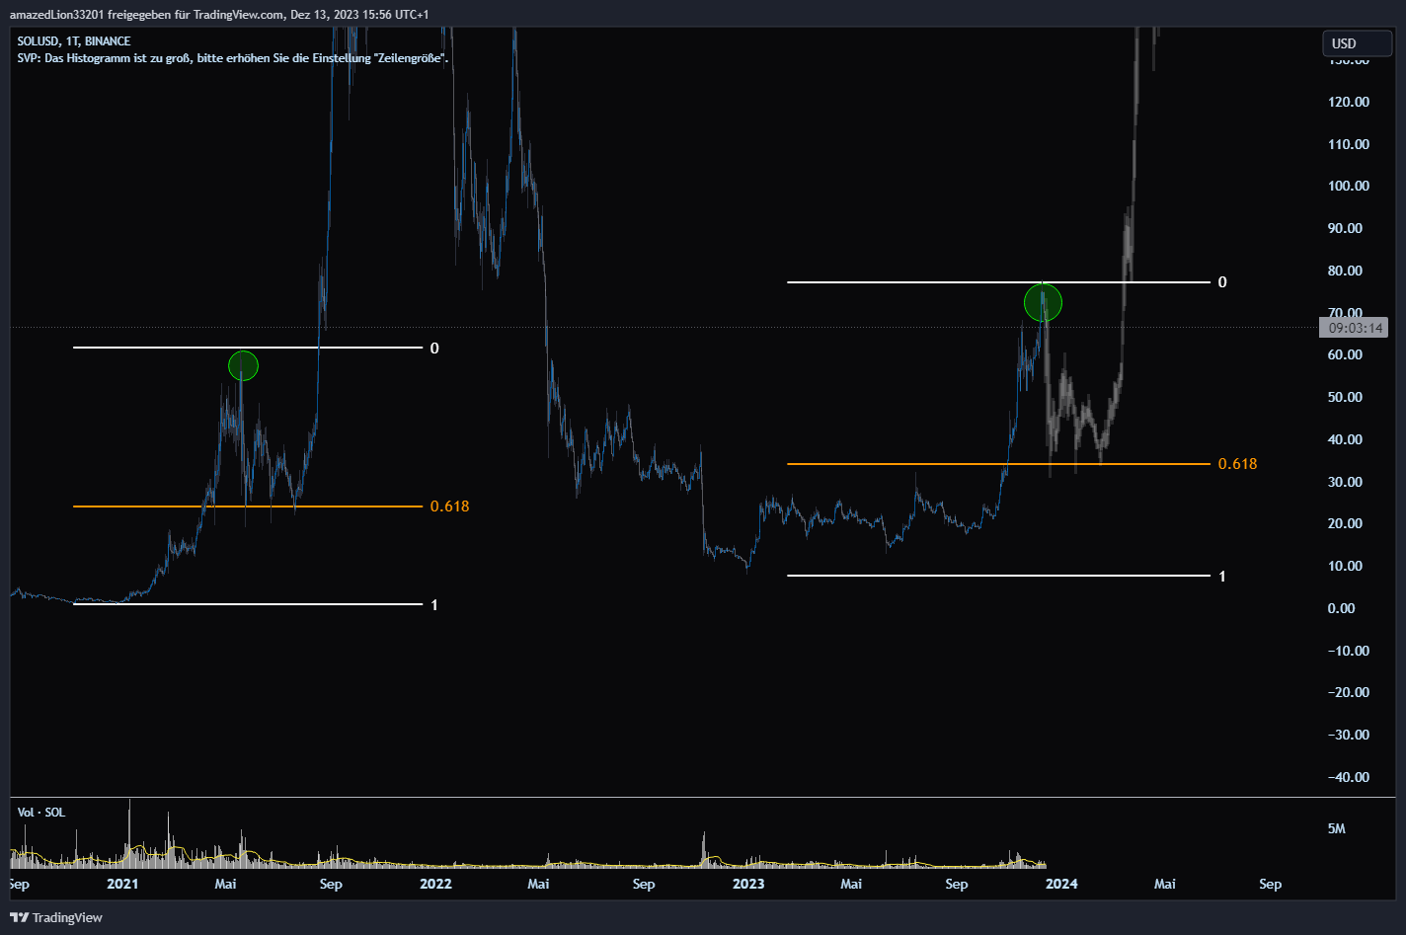Click the 80.00 price axis label
The image size is (1406, 935).
click(x=1346, y=271)
